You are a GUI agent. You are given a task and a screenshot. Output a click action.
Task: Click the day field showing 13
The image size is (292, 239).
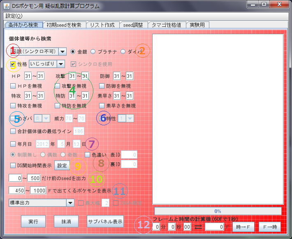(x=76, y=144)
